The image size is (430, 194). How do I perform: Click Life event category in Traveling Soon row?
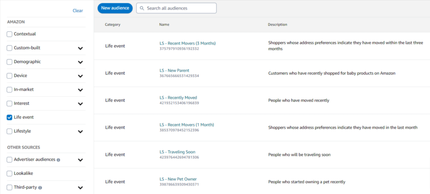click(115, 155)
